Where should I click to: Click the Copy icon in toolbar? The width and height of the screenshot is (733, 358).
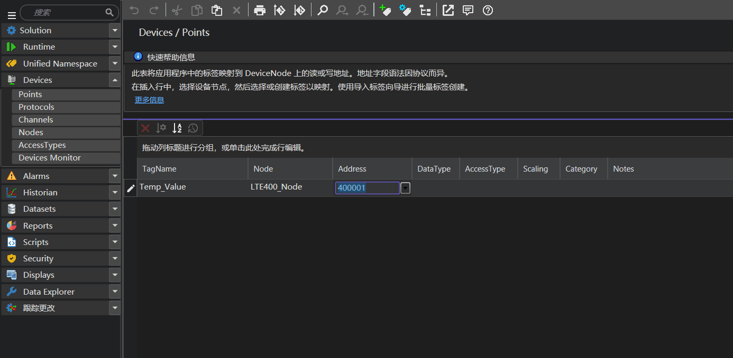[x=197, y=10]
